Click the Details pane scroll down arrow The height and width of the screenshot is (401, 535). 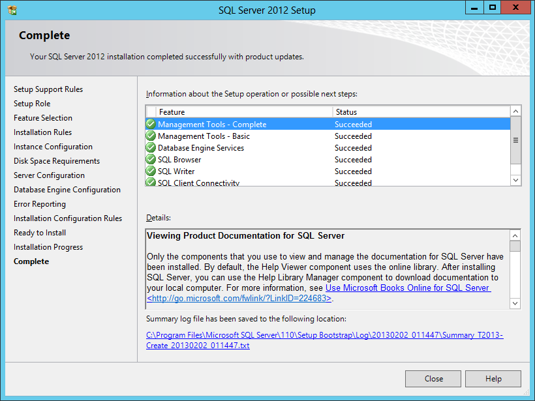tap(515, 303)
